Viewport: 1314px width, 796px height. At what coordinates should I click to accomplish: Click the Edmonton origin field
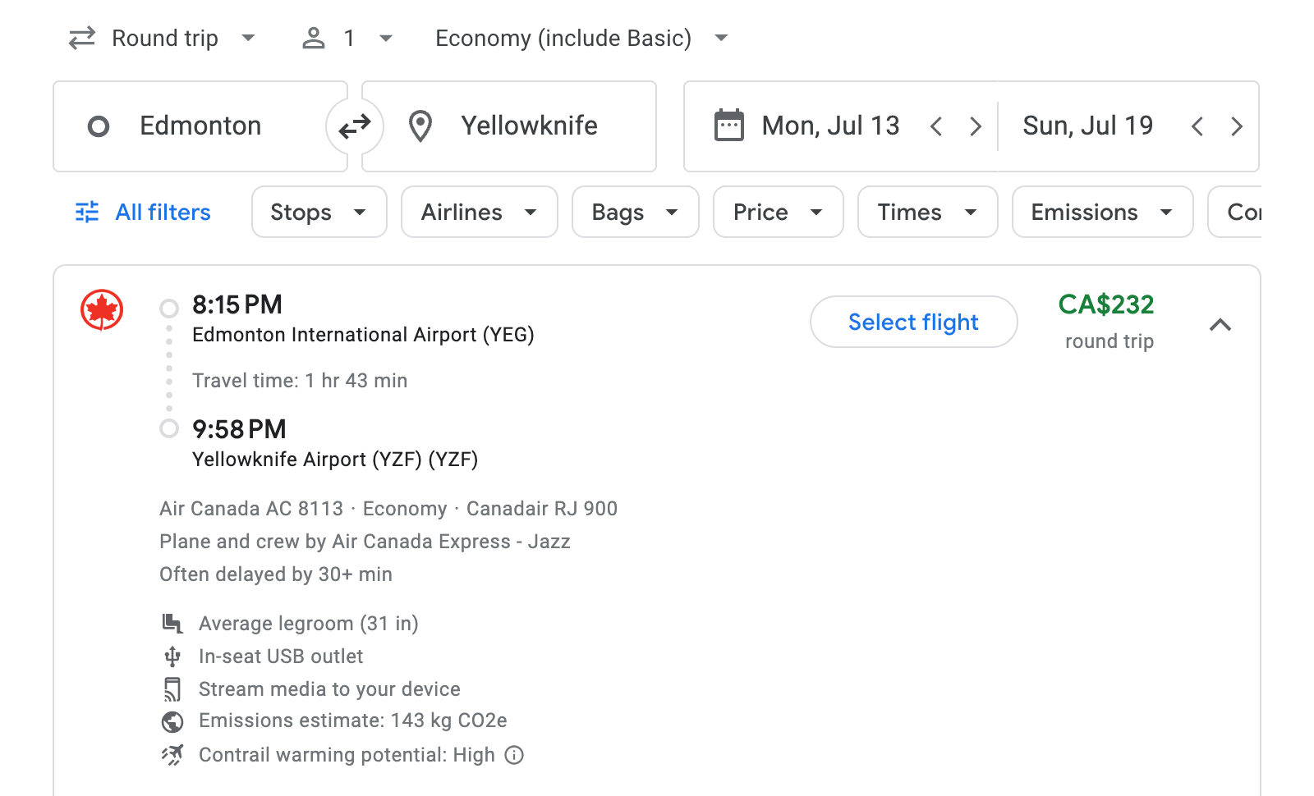click(200, 126)
